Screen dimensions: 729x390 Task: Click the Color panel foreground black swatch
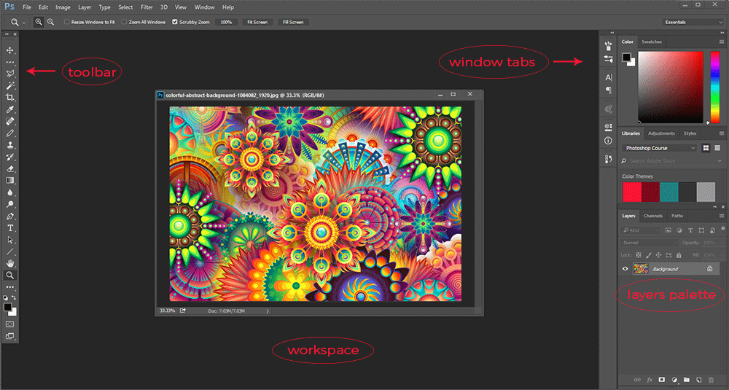pyautogui.click(x=626, y=57)
